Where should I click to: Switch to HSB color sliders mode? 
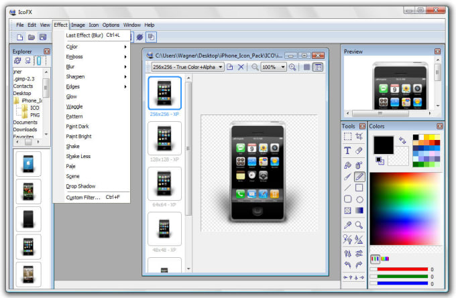coord(385,258)
